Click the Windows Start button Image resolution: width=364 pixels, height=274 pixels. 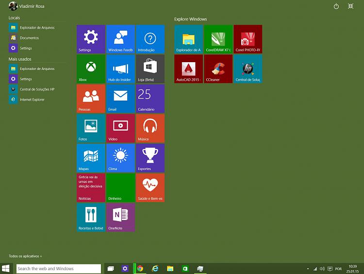5,269
